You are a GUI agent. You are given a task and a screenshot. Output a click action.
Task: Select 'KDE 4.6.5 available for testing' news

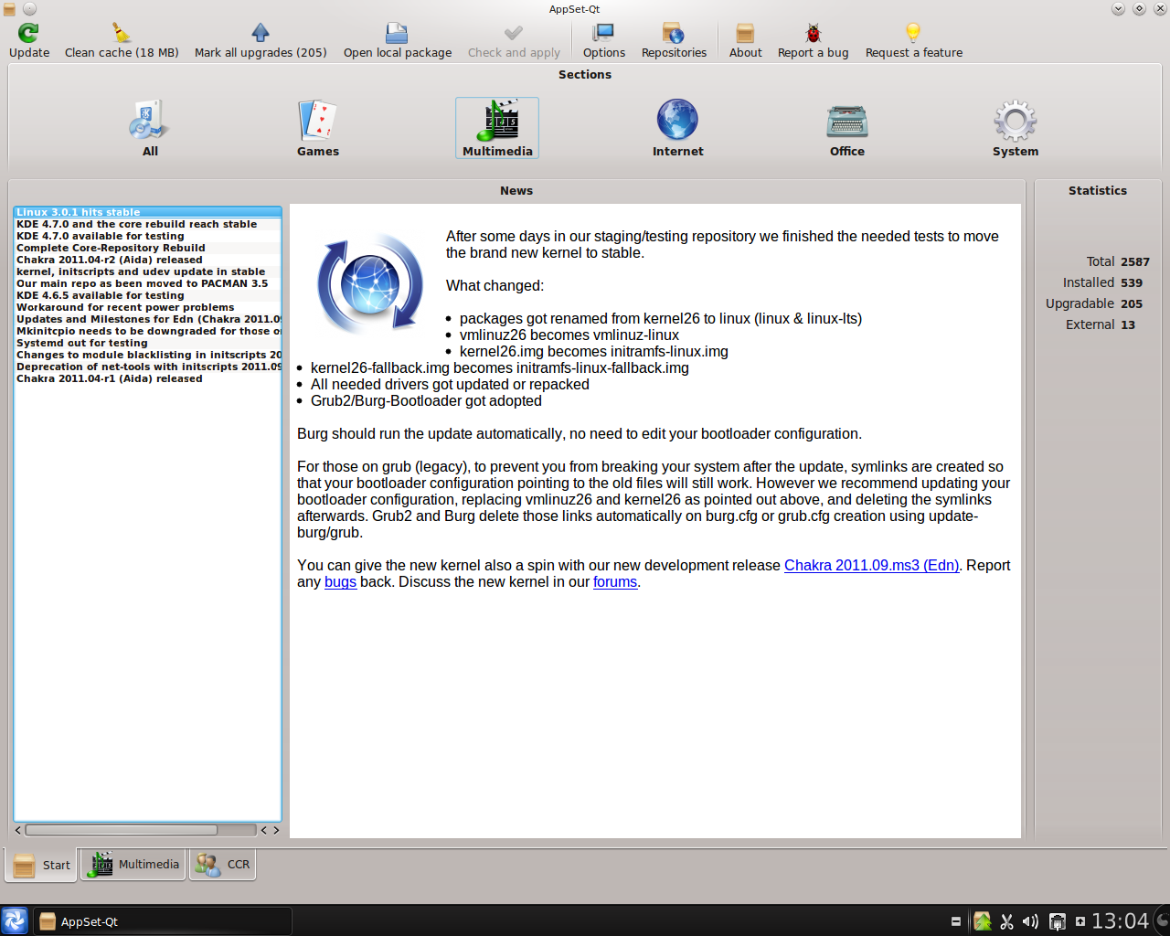147,295
